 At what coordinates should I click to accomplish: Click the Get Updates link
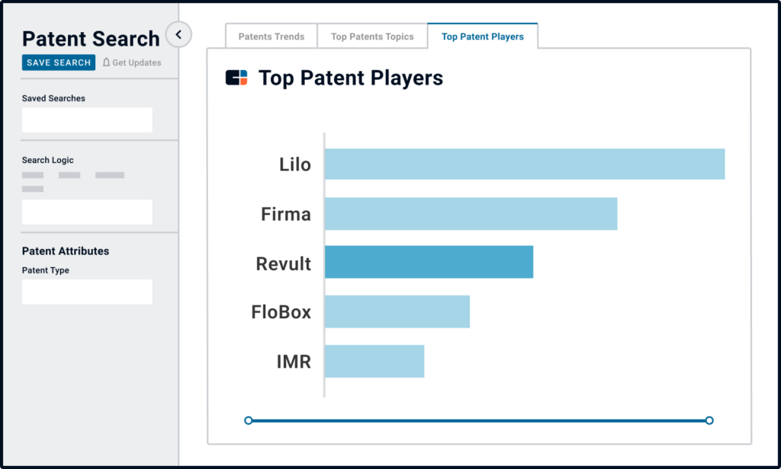coord(137,62)
